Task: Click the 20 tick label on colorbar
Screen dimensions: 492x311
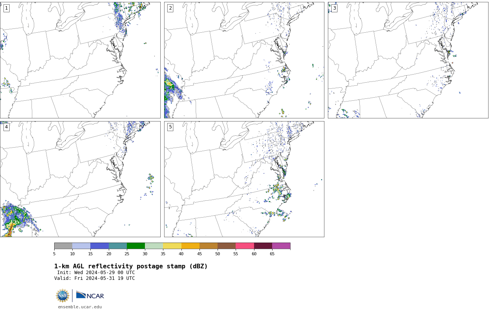Action: [x=109, y=254]
